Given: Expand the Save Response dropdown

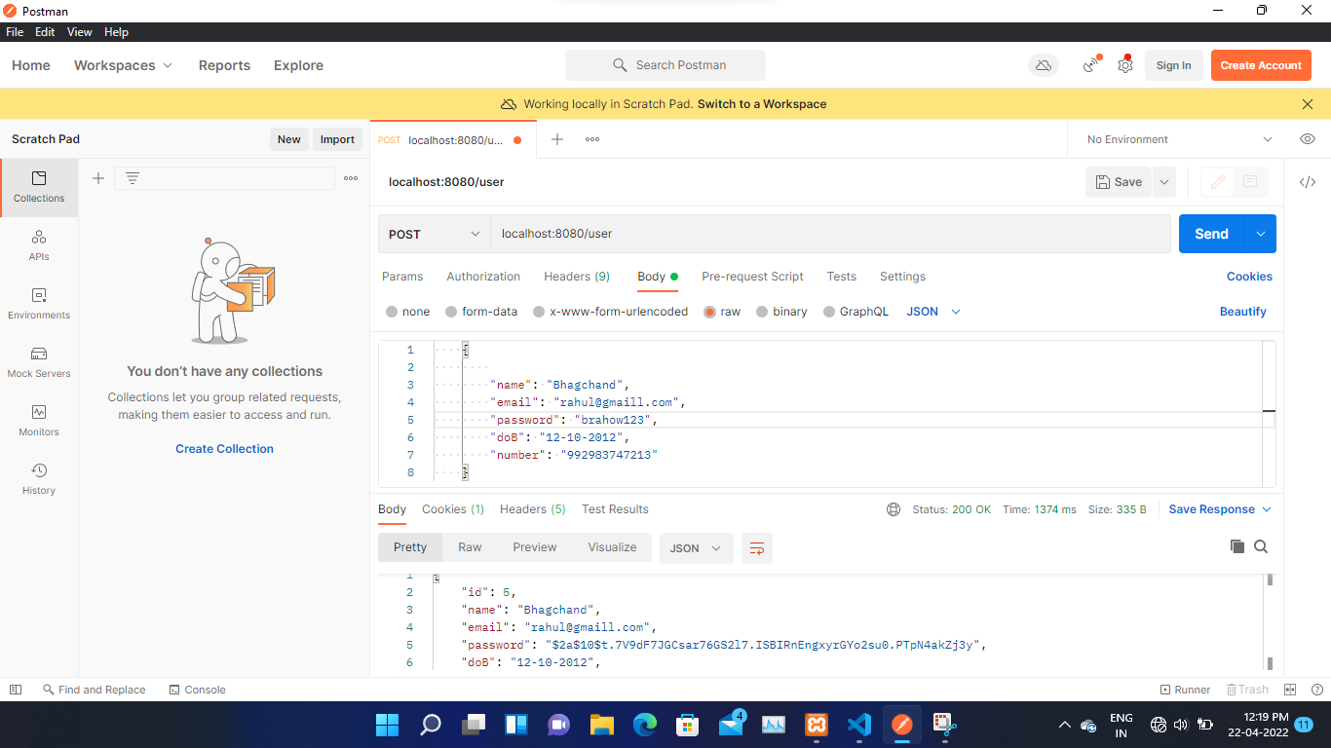Looking at the screenshot, I should [1218, 508].
